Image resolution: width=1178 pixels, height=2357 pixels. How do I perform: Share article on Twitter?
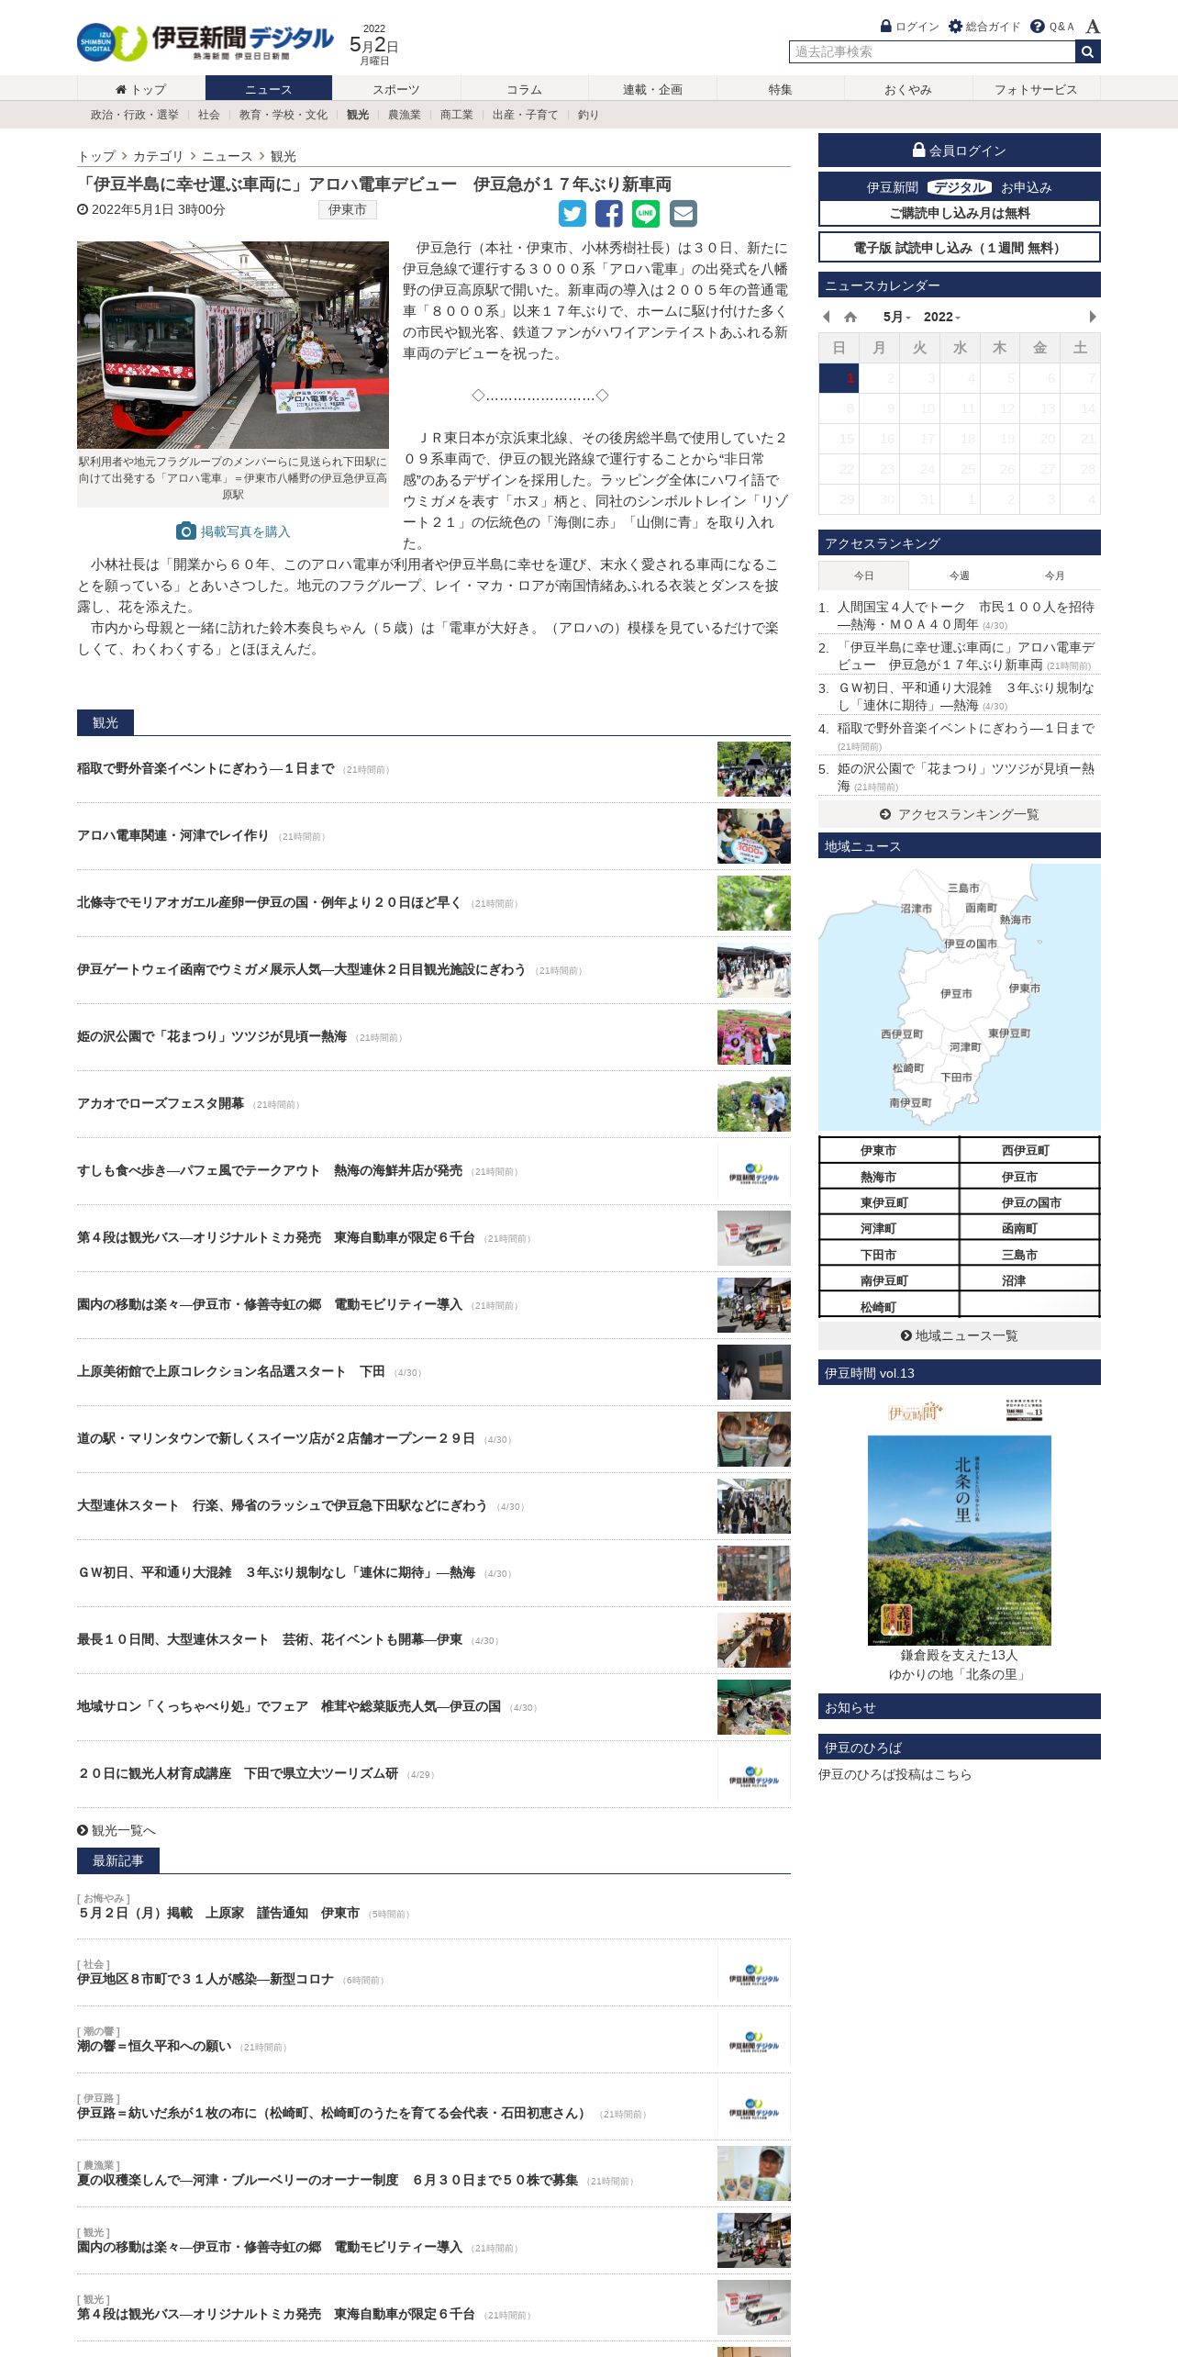[x=572, y=214]
